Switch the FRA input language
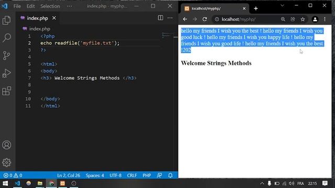Screen dimensions: 335x188 [x=300, y=183]
